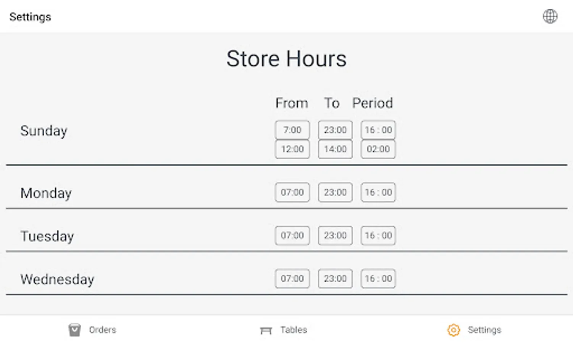
Task: Set Tuesday's From time field
Action: click(x=292, y=236)
